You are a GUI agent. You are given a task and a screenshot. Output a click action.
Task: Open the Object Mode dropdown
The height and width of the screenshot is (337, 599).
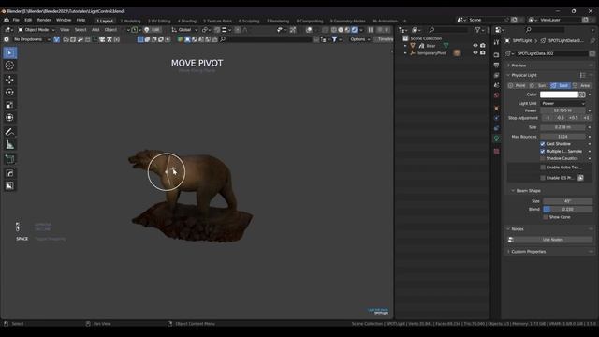(x=37, y=29)
